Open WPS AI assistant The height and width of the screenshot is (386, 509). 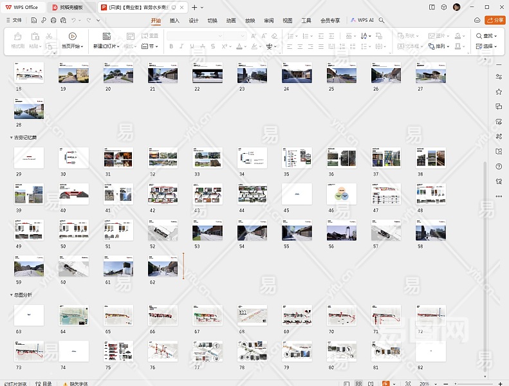coord(362,20)
